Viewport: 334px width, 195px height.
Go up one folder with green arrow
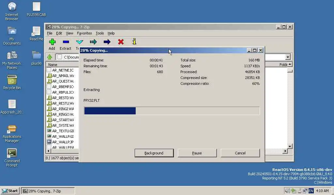point(50,57)
